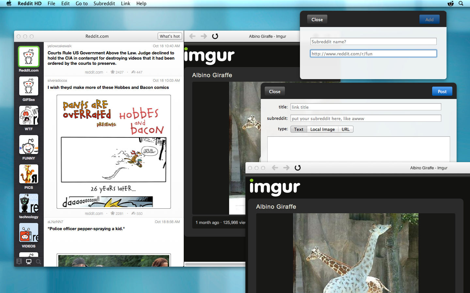Click the search magnifier in sidebar footer
Viewport: 470px width, 293px height.
(39, 262)
